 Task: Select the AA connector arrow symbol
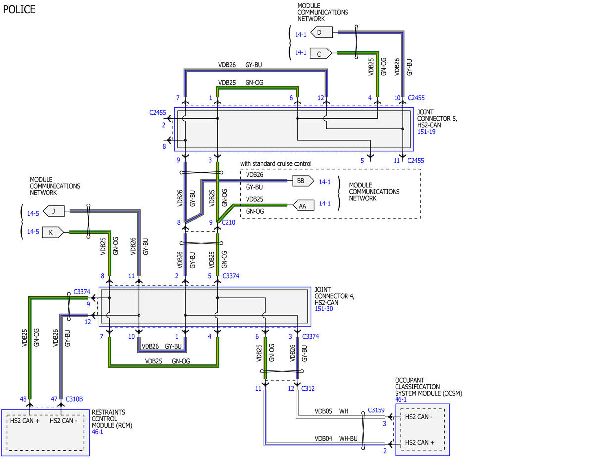[x=302, y=205]
